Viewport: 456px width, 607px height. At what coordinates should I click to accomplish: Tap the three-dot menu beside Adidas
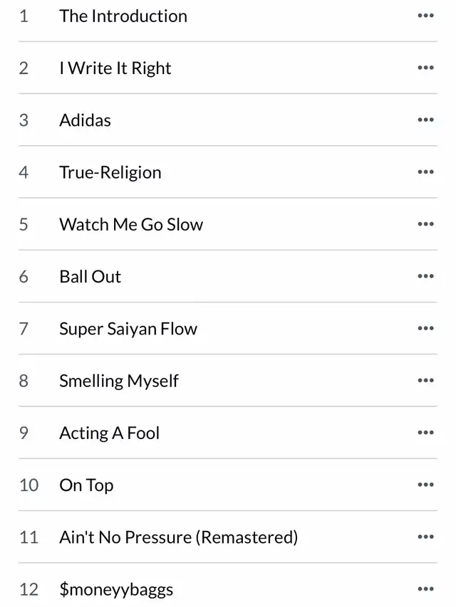[x=425, y=120]
